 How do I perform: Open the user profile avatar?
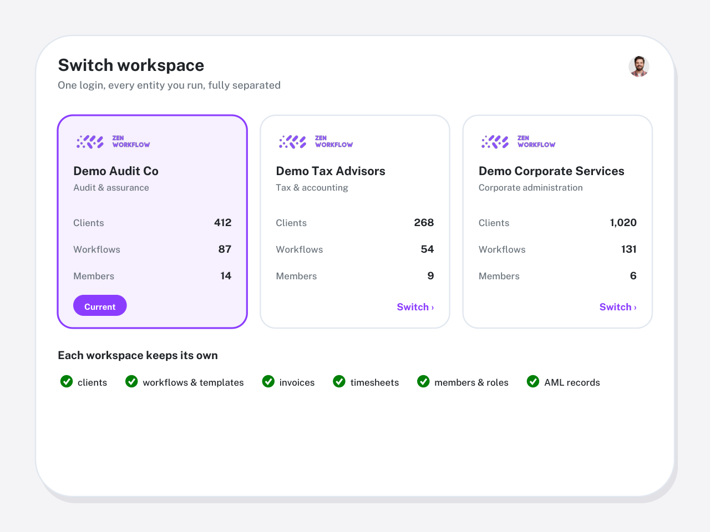639,66
